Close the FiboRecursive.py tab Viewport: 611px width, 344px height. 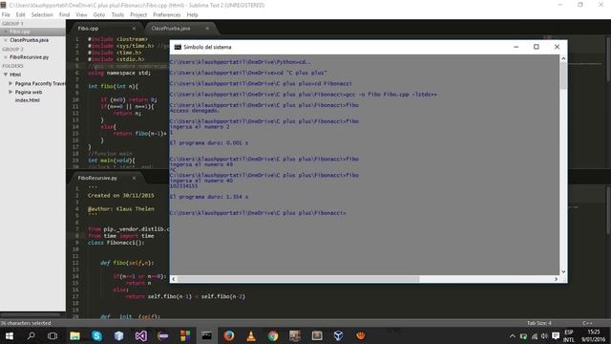pyautogui.click(x=134, y=178)
